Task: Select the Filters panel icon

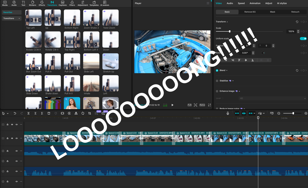Action: [72, 3]
